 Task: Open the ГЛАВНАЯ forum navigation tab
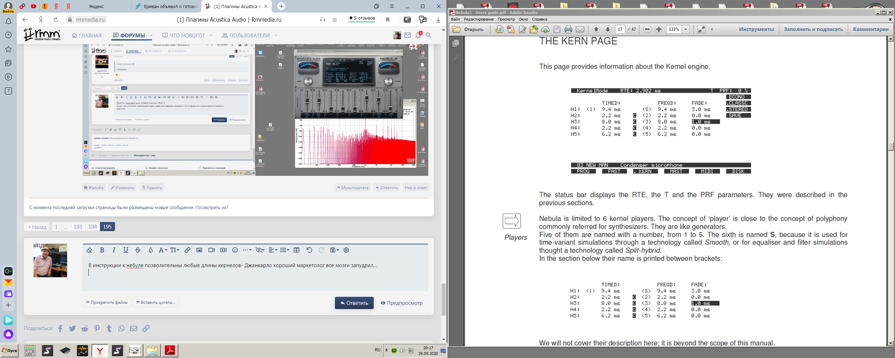(87, 36)
